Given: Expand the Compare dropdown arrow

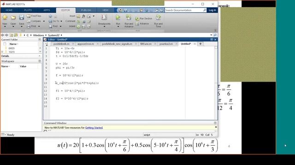Looking at the screenshot, I should coord(44,21).
